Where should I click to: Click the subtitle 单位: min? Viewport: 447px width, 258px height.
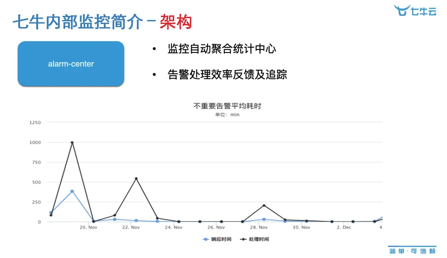(227, 115)
